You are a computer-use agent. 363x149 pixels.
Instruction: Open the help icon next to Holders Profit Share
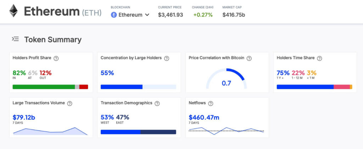point(56,58)
